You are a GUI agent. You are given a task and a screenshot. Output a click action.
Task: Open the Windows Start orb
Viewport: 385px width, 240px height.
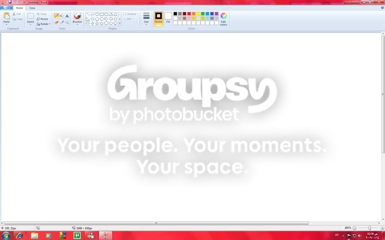pyautogui.click(x=6, y=235)
